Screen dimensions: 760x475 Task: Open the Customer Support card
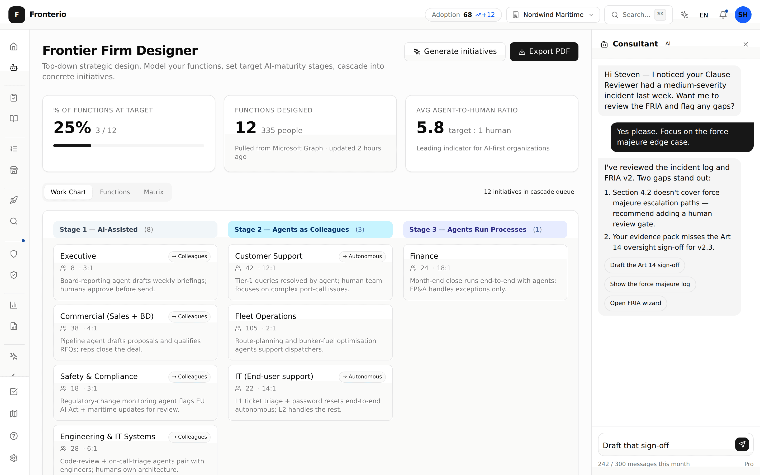310,272
